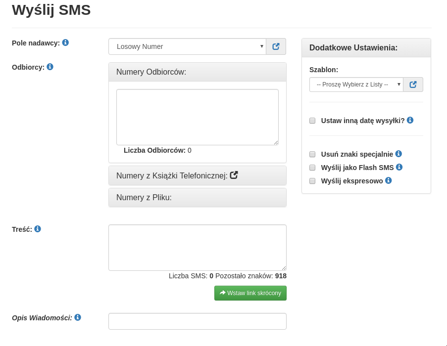Tick the Usuń znaki specjalnie checkbox
The width and height of the screenshot is (447, 346).
point(312,154)
